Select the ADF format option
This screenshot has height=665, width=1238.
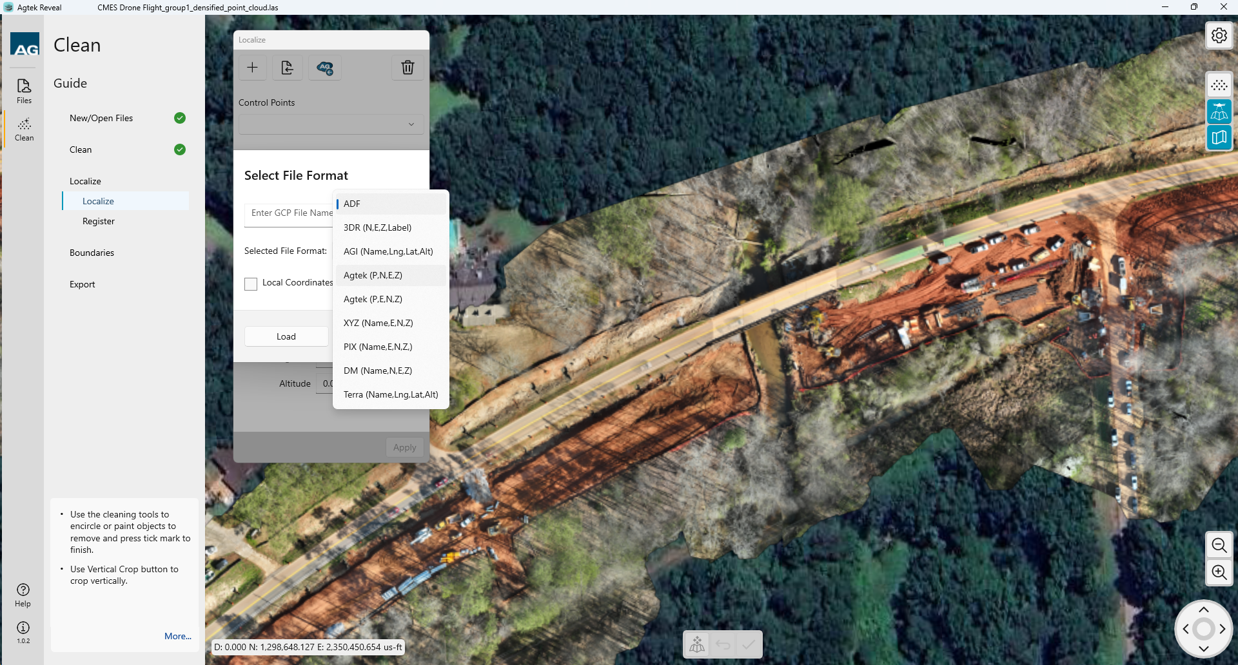pos(352,204)
